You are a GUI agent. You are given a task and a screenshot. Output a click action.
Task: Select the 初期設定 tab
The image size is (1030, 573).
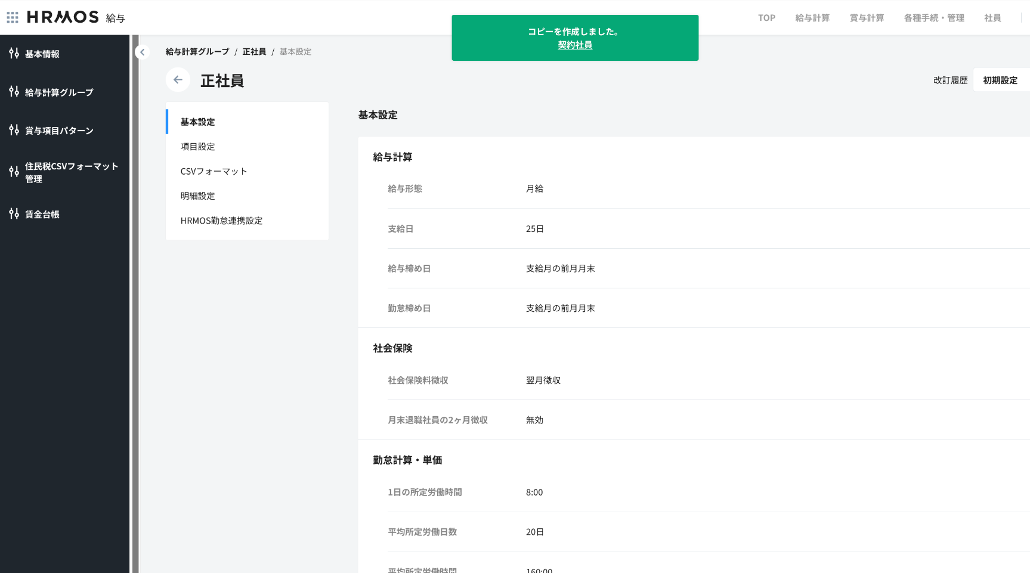pos(1000,80)
